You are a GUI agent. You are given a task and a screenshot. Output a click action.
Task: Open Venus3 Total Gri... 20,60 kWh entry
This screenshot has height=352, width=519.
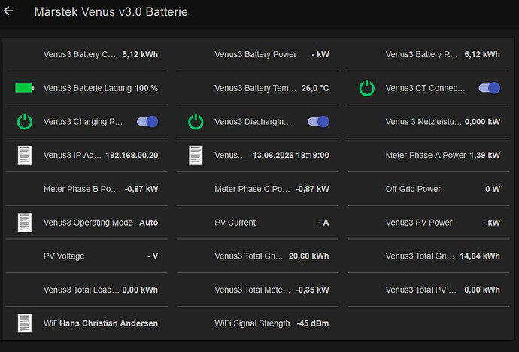[x=257, y=256]
